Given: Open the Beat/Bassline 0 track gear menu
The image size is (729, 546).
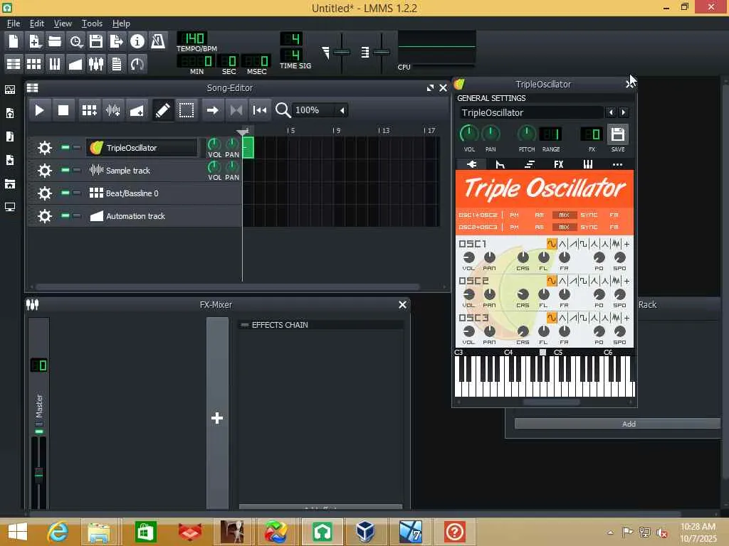Looking at the screenshot, I should click(45, 193).
